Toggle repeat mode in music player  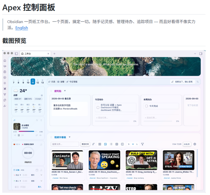pos(37,135)
